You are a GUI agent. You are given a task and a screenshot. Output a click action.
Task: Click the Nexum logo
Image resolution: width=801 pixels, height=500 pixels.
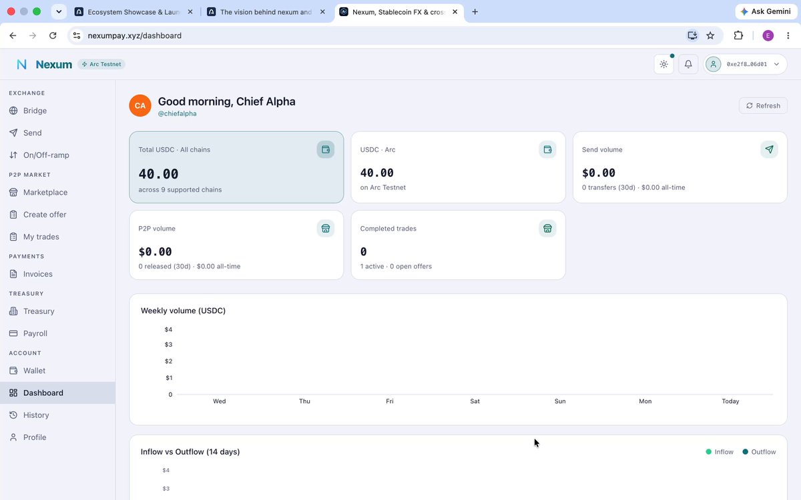point(44,64)
